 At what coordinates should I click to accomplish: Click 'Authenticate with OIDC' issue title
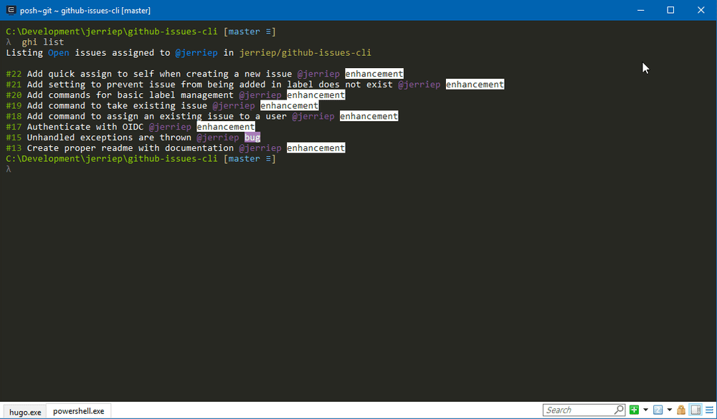click(85, 127)
